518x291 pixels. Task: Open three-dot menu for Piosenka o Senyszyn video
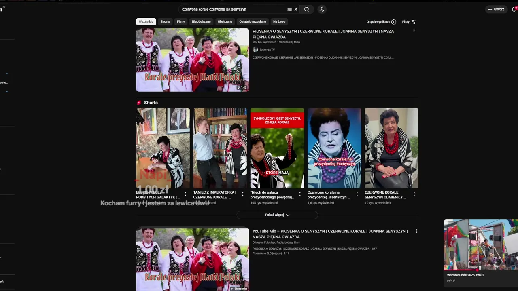coord(414,31)
